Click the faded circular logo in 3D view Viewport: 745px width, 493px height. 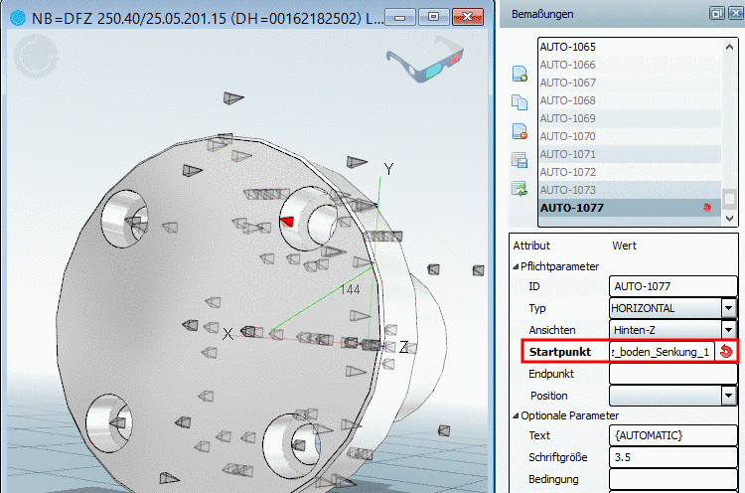(x=35, y=56)
